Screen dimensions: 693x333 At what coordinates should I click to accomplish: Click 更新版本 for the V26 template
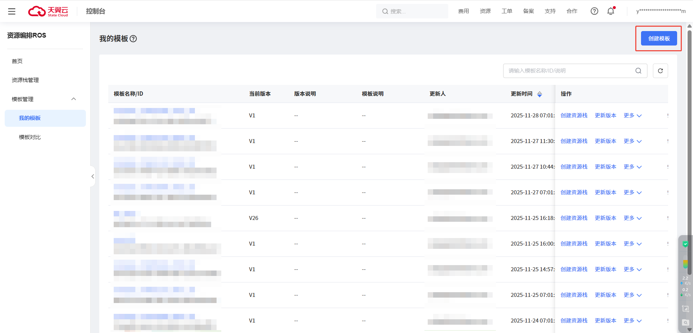click(x=605, y=218)
